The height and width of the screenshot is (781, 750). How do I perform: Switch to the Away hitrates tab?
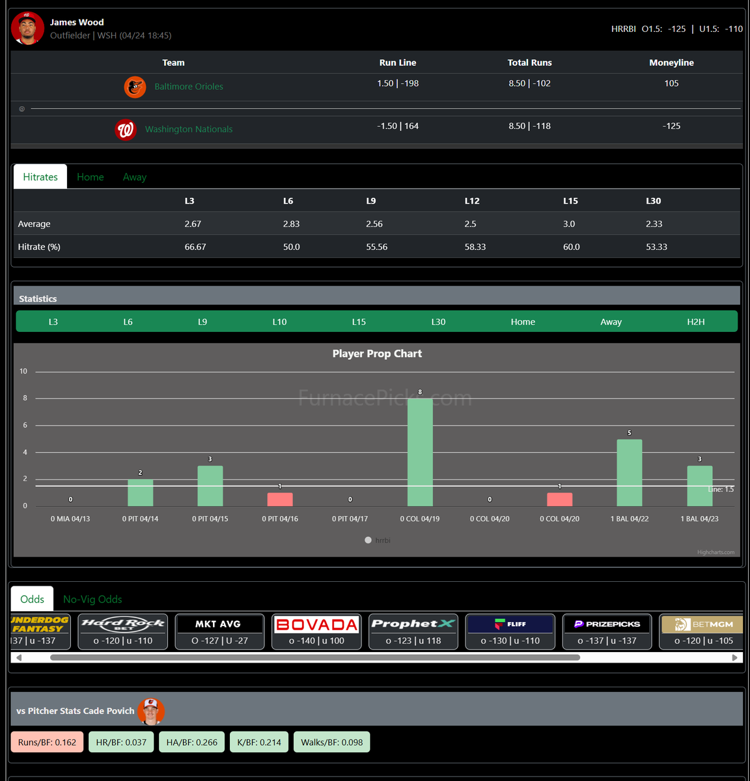pyautogui.click(x=135, y=177)
